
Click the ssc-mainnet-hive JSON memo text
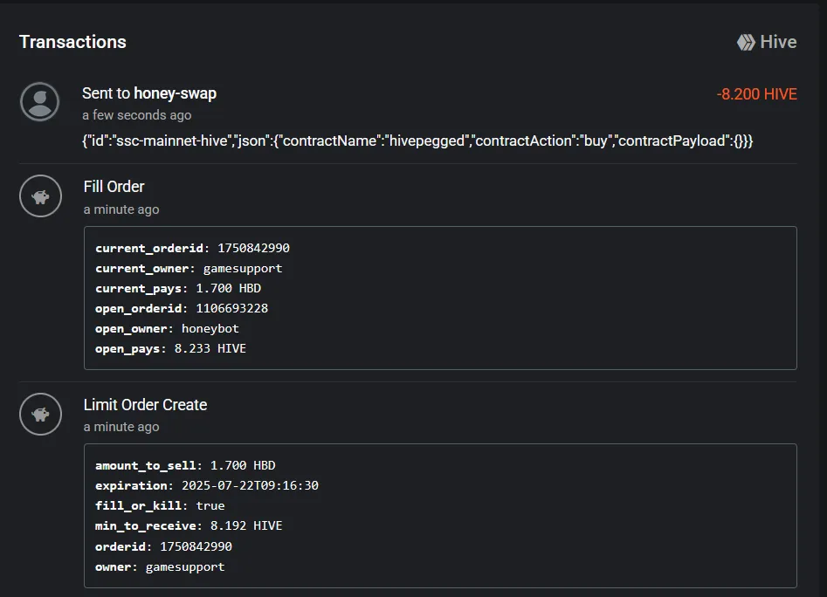click(x=417, y=141)
